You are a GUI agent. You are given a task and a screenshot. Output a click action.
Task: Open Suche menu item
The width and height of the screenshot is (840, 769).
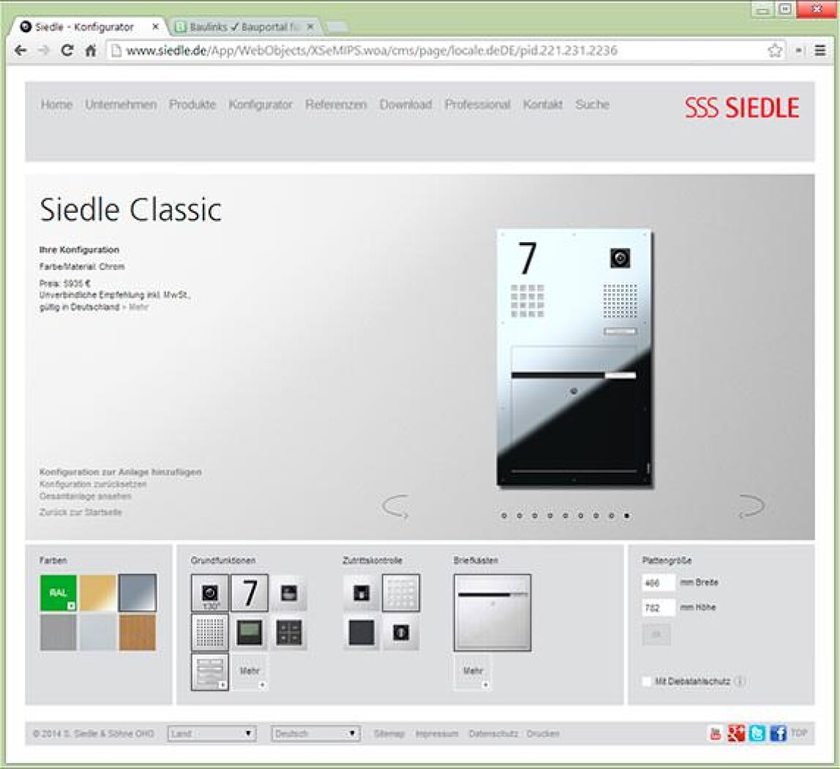pyautogui.click(x=592, y=105)
